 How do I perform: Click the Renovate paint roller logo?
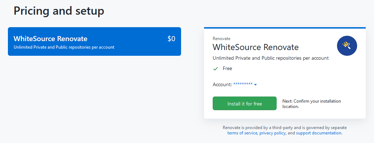pyautogui.click(x=347, y=46)
